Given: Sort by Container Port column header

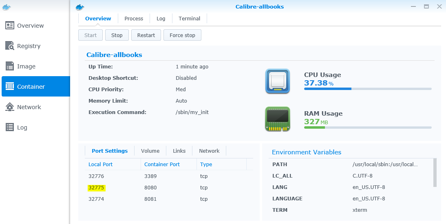Looking at the screenshot, I should pos(169,164).
